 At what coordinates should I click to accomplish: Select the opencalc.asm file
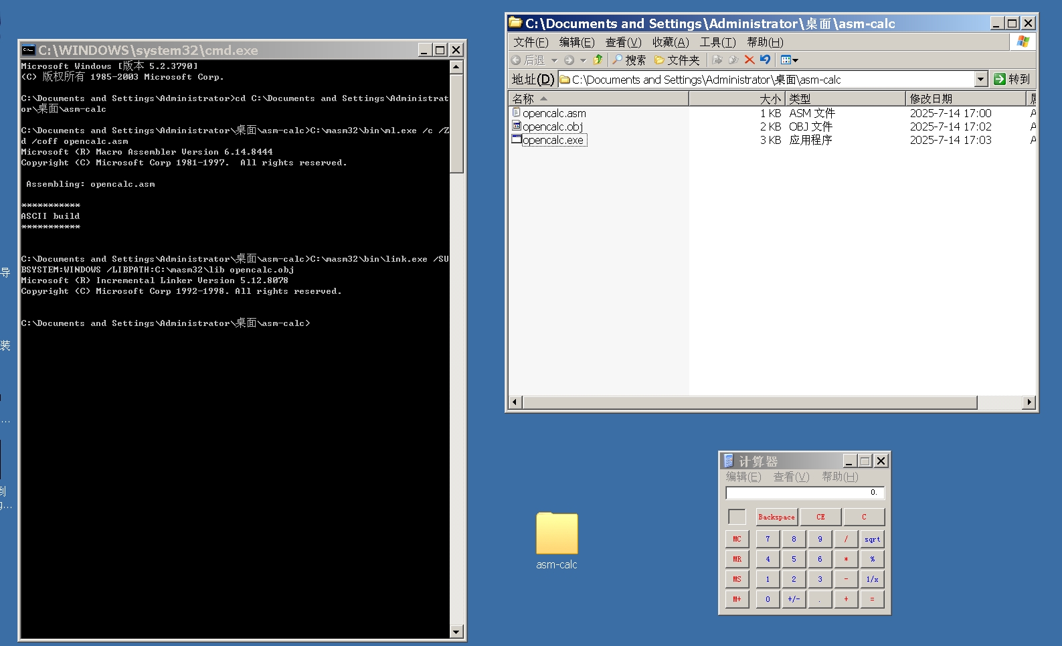pos(554,113)
